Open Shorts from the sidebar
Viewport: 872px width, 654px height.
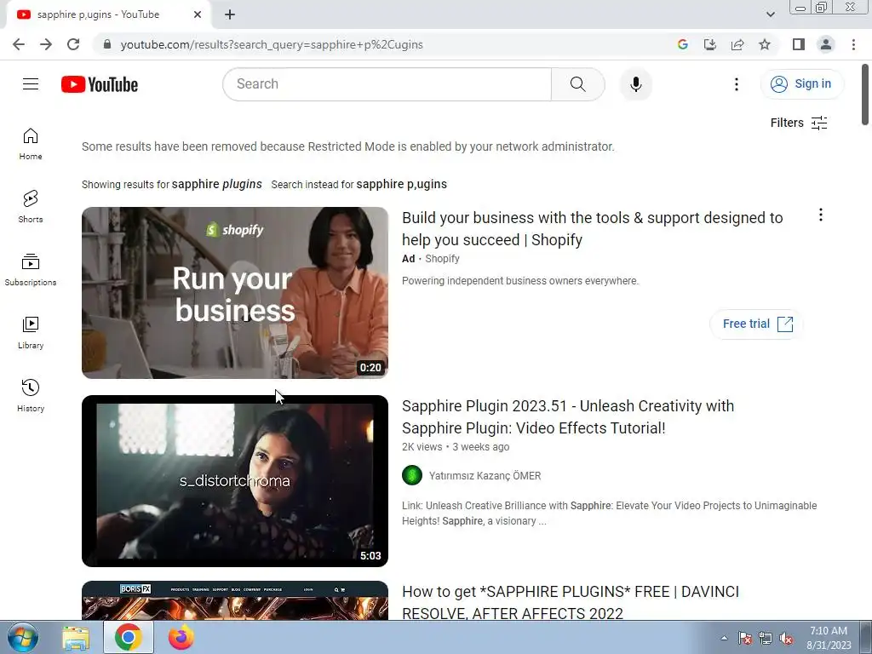coord(31,206)
